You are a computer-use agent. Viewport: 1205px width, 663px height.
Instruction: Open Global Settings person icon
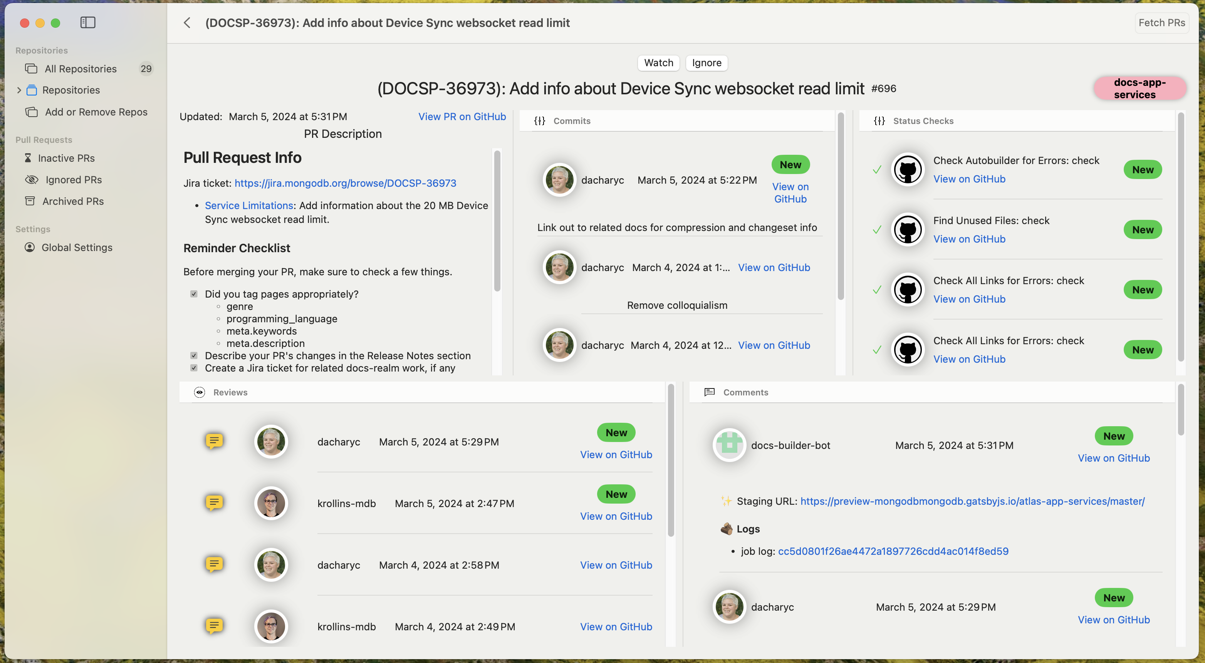tap(29, 247)
